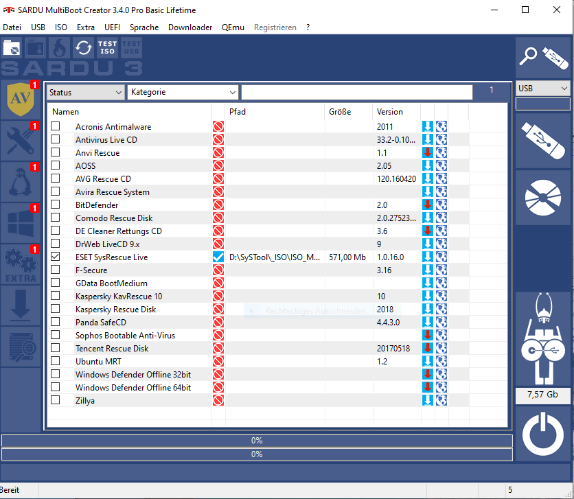This screenshot has width=574, height=499.
Task: Sort list by Namen column header
Action: (x=130, y=112)
